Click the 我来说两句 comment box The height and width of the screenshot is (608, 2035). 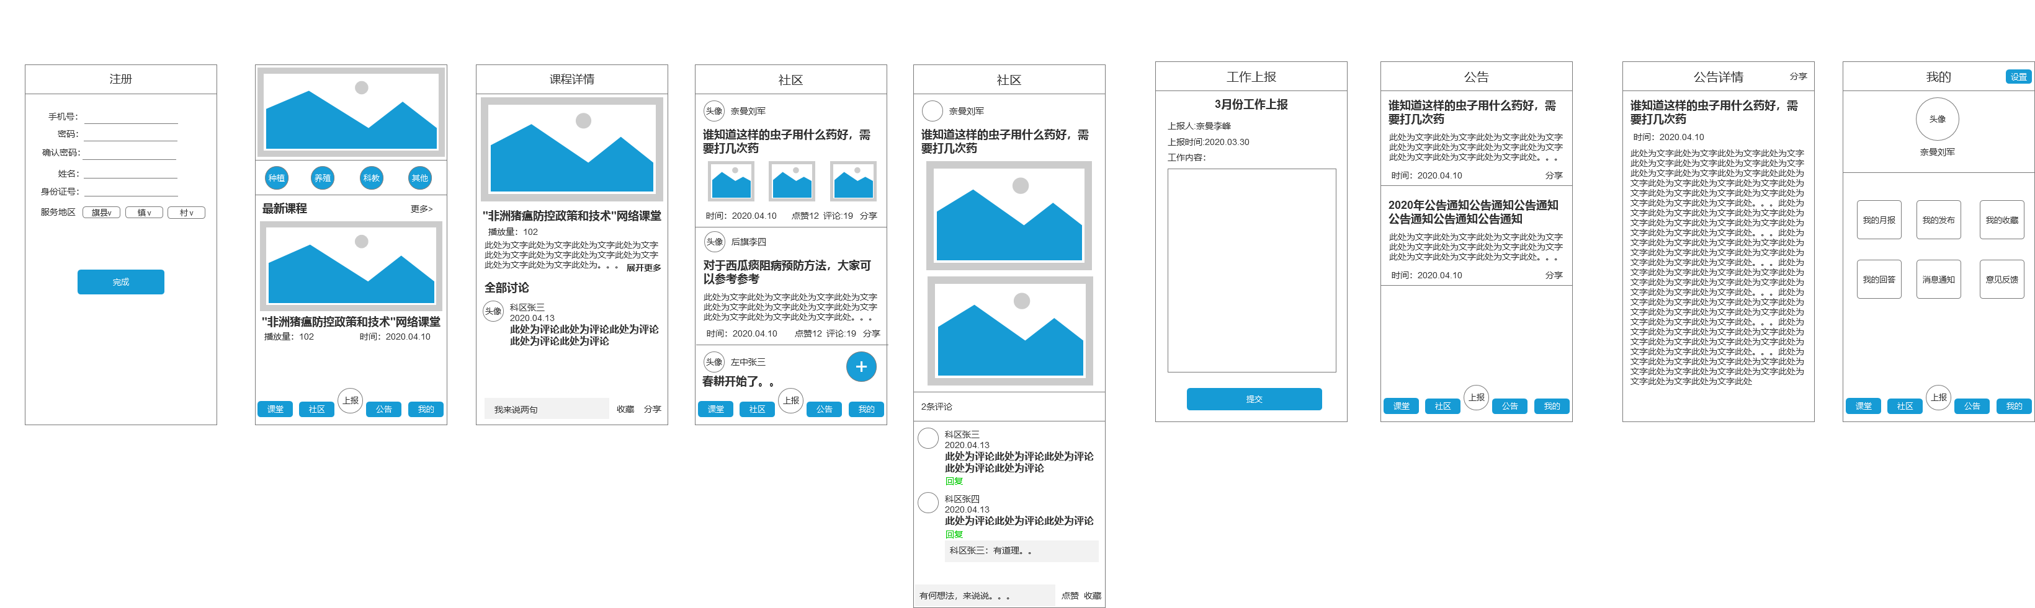click(545, 409)
